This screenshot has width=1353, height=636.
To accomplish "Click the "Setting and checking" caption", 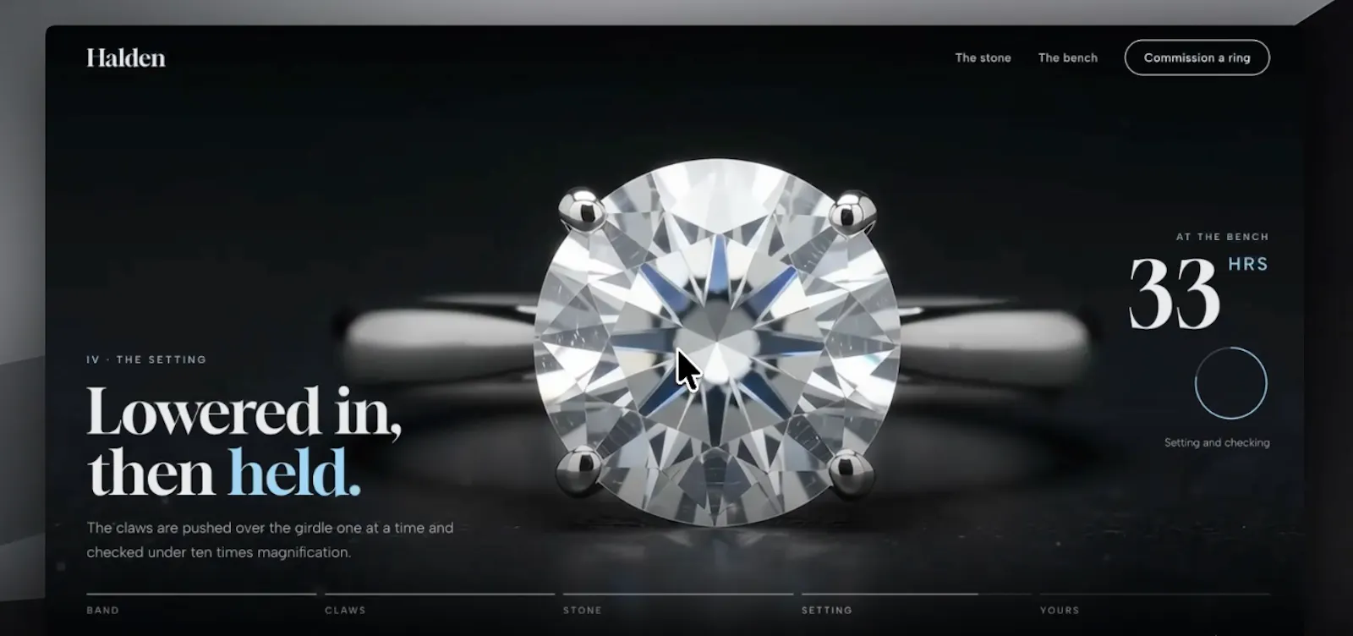I will point(1217,442).
